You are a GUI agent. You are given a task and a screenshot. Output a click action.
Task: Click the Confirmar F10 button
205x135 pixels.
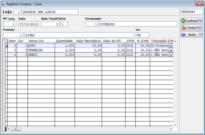point(192,21)
